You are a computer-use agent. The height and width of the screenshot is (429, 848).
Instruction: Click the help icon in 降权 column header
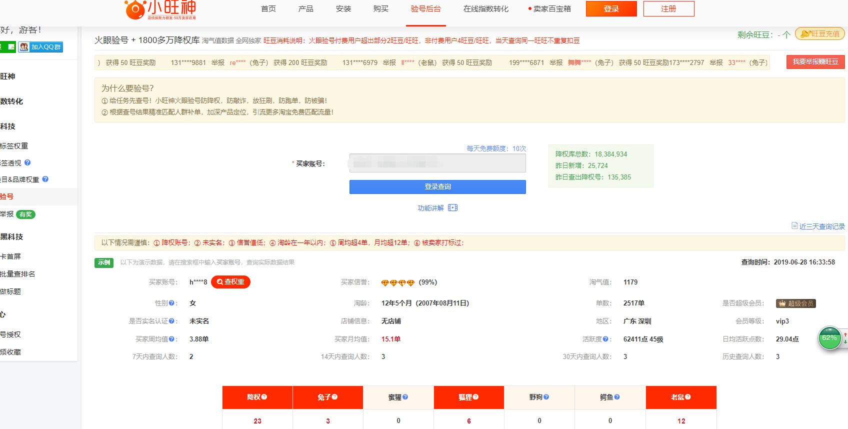264,397
